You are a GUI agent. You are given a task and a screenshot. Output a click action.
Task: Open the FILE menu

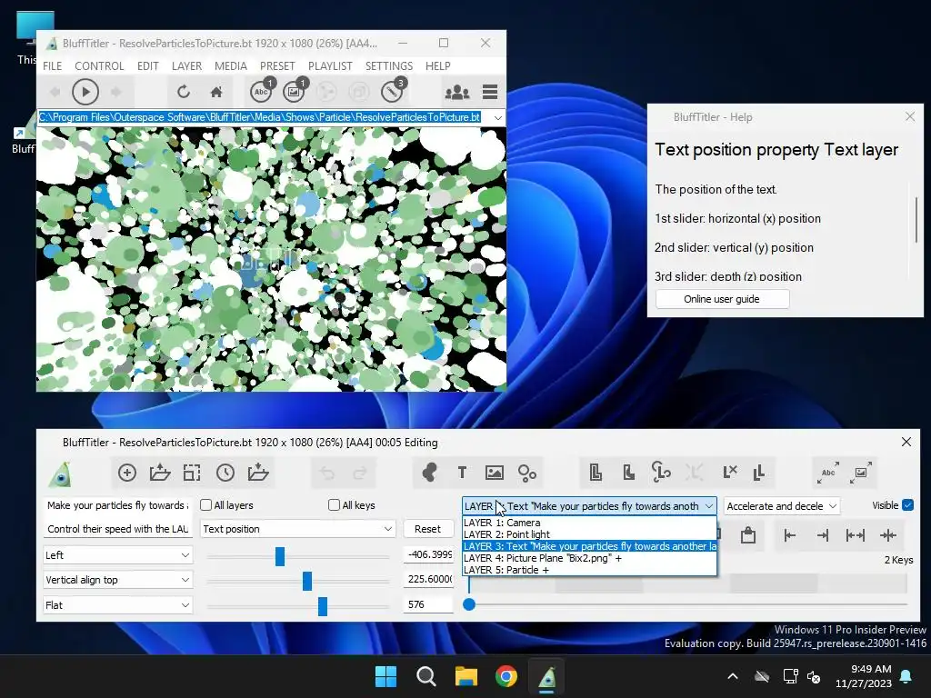[x=52, y=65]
